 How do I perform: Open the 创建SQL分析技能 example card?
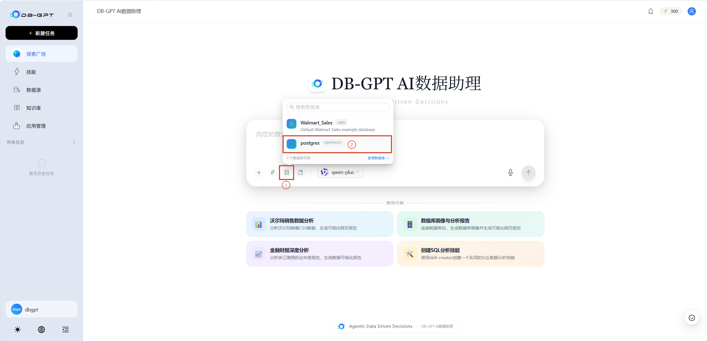coord(471,254)
